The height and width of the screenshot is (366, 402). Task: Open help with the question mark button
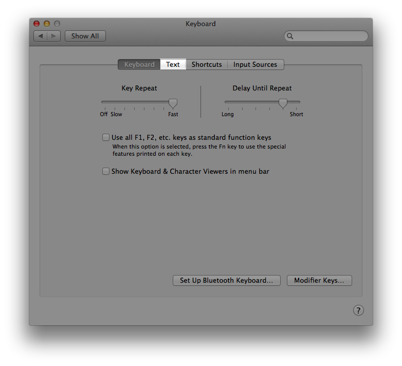pyautogui.click(x=358, y=310)
